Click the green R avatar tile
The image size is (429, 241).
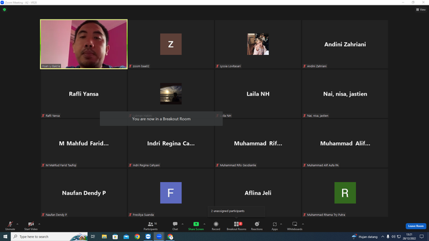[x=345, y=193]
